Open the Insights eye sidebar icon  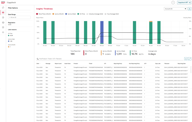[3, 12]
